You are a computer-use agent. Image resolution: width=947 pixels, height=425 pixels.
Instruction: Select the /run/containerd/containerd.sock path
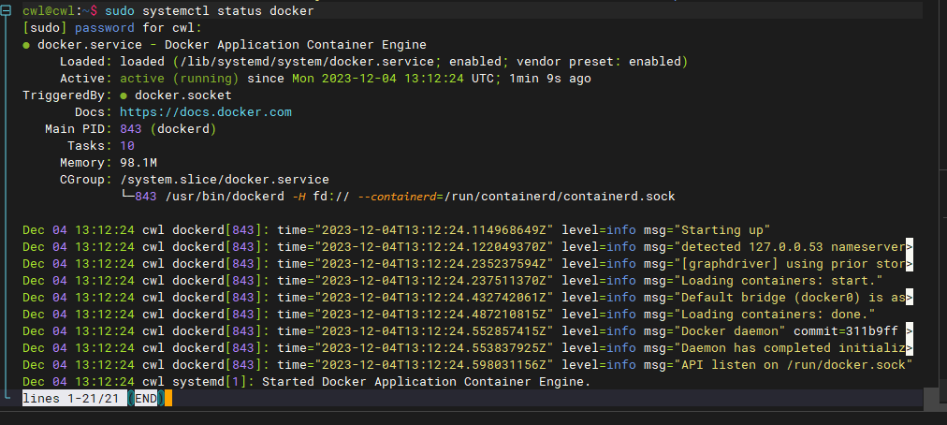[x=560, y=197]
